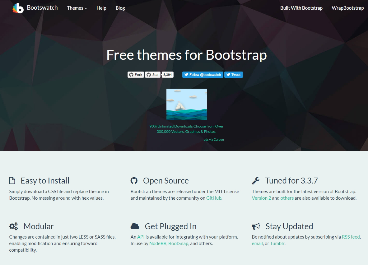Open the WrapBootstrap link
The width and height of the screenshot is (368, 265).
[347, 8]
